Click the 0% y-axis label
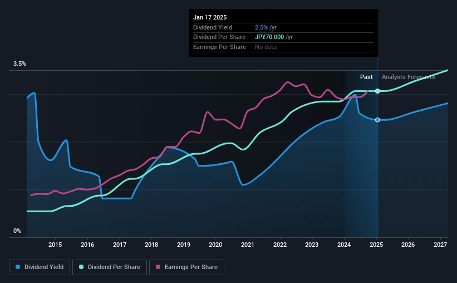Screen dimensions: 457x283 17,231
